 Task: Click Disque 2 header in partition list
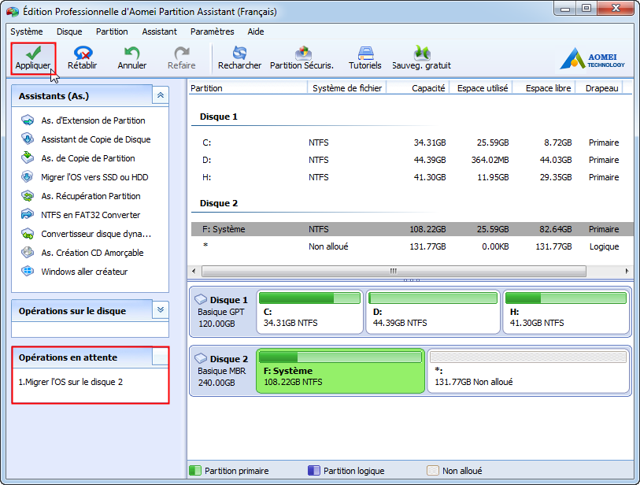click(x=218, y=203)
